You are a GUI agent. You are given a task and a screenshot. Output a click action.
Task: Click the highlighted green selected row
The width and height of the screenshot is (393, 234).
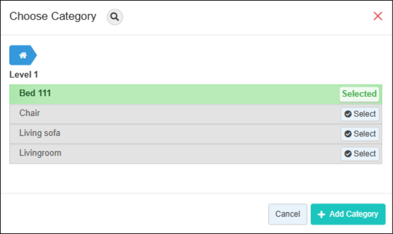177,94
